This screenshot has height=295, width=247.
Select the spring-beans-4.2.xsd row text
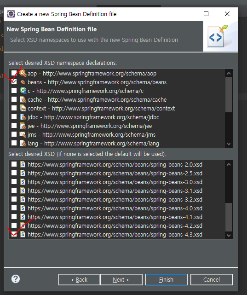click(115, 226)
